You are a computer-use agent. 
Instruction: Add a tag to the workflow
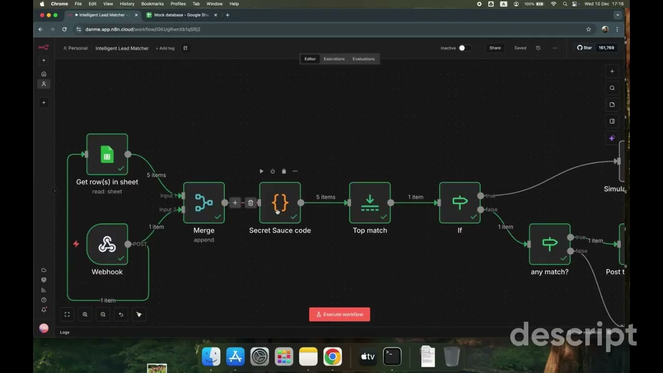(165, 48)
